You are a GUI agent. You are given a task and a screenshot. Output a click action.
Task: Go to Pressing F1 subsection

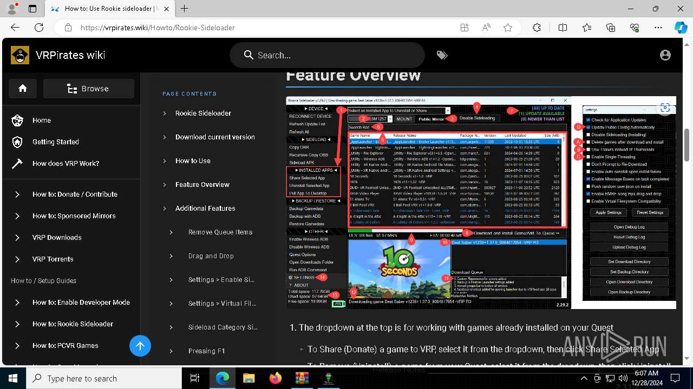[206, 351]
